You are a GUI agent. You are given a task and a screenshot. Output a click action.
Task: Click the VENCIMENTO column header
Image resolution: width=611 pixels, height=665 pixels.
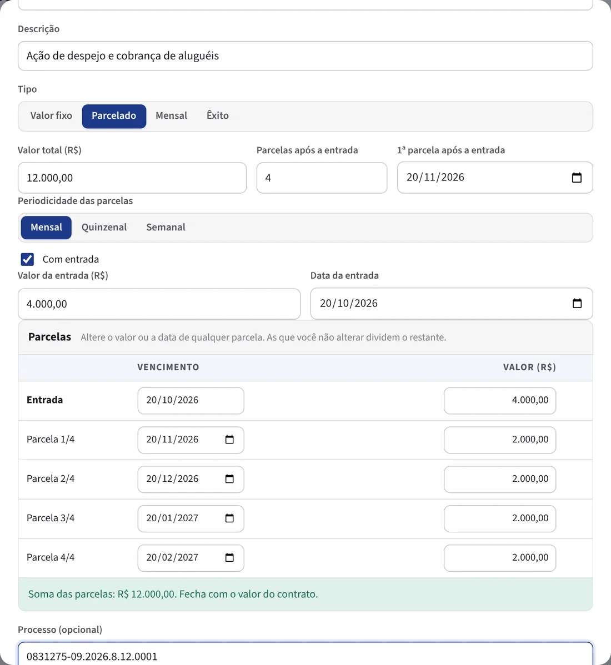168,367
